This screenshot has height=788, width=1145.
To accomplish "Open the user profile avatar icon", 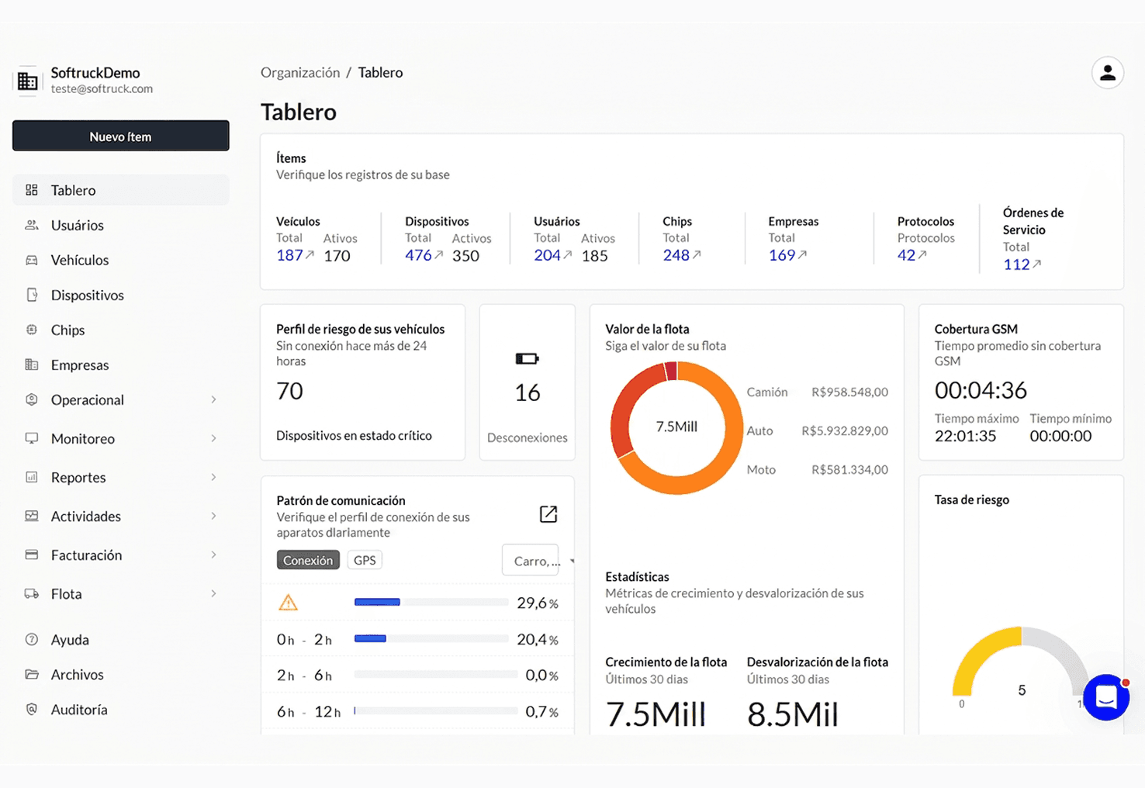I will point(1107,73).
